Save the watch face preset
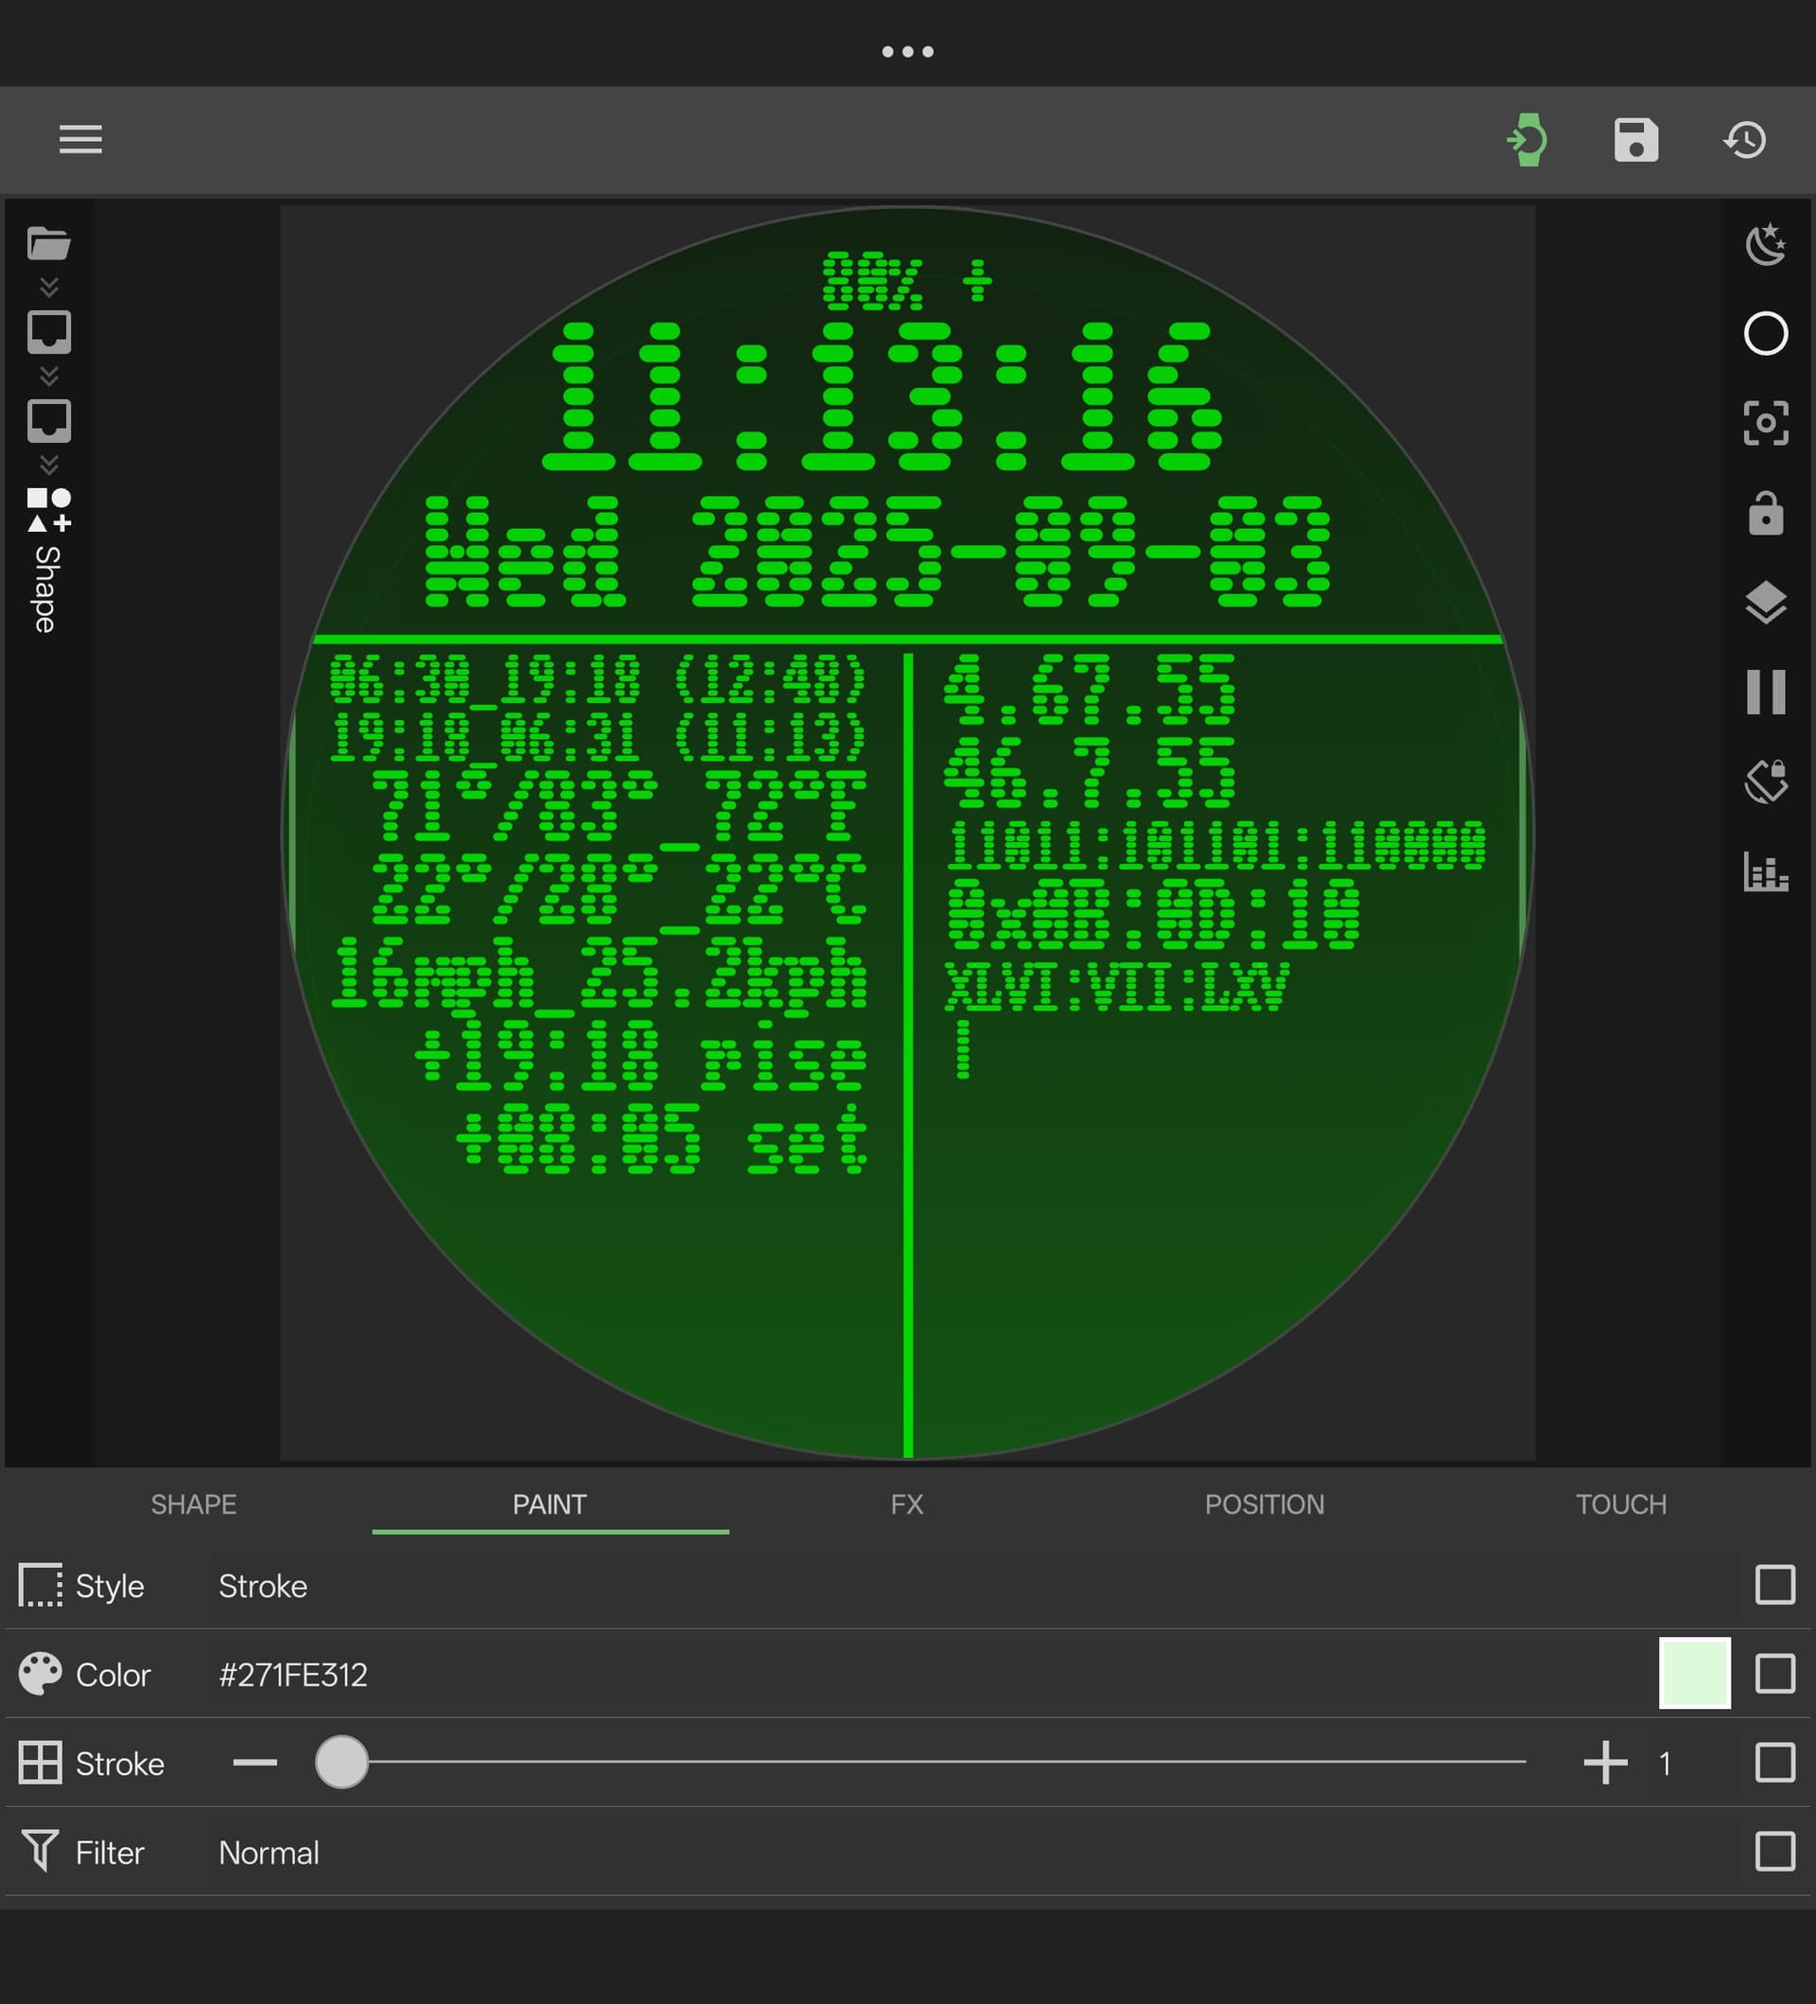1816x2004 pixels. pyautogui.click(x=1635, y=139)
